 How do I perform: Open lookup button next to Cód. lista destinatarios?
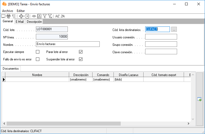click(174, 29)
